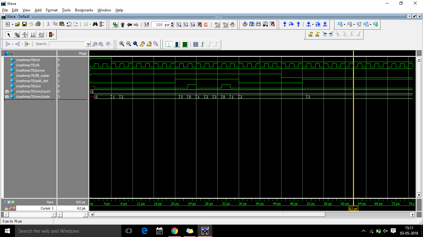
Task: Click the Cursor 1 label in the cursor pane
Action: pyautogui.click(x=47, y=208)
